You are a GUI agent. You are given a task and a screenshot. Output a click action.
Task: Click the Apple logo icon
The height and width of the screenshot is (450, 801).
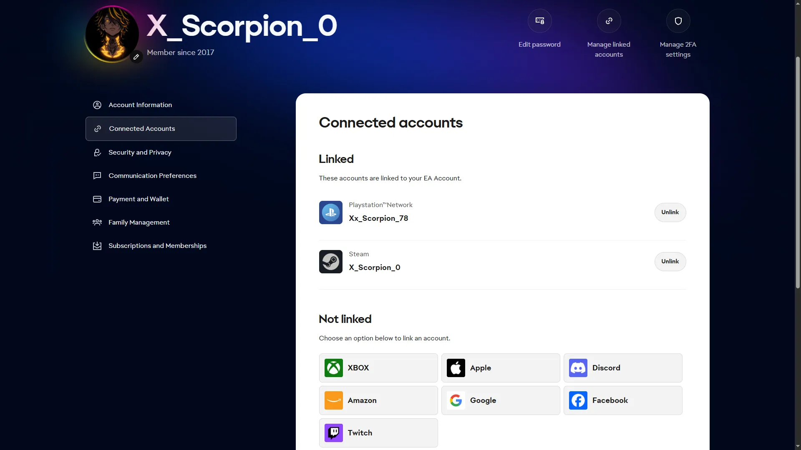tap(456, 368)
